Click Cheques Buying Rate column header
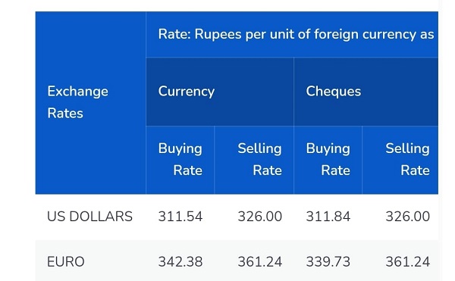Image resolution: width=455 pixels, height=281 pixels. 328,160
